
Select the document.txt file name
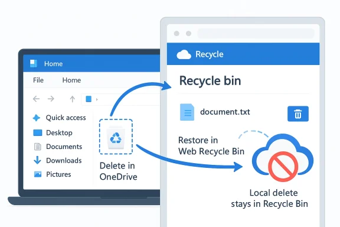click(x=225, y=112)
